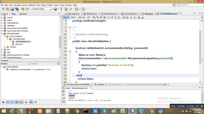Open the Tools menu
This screenshot has height=114, width=204.
click(x=62, y=5)
